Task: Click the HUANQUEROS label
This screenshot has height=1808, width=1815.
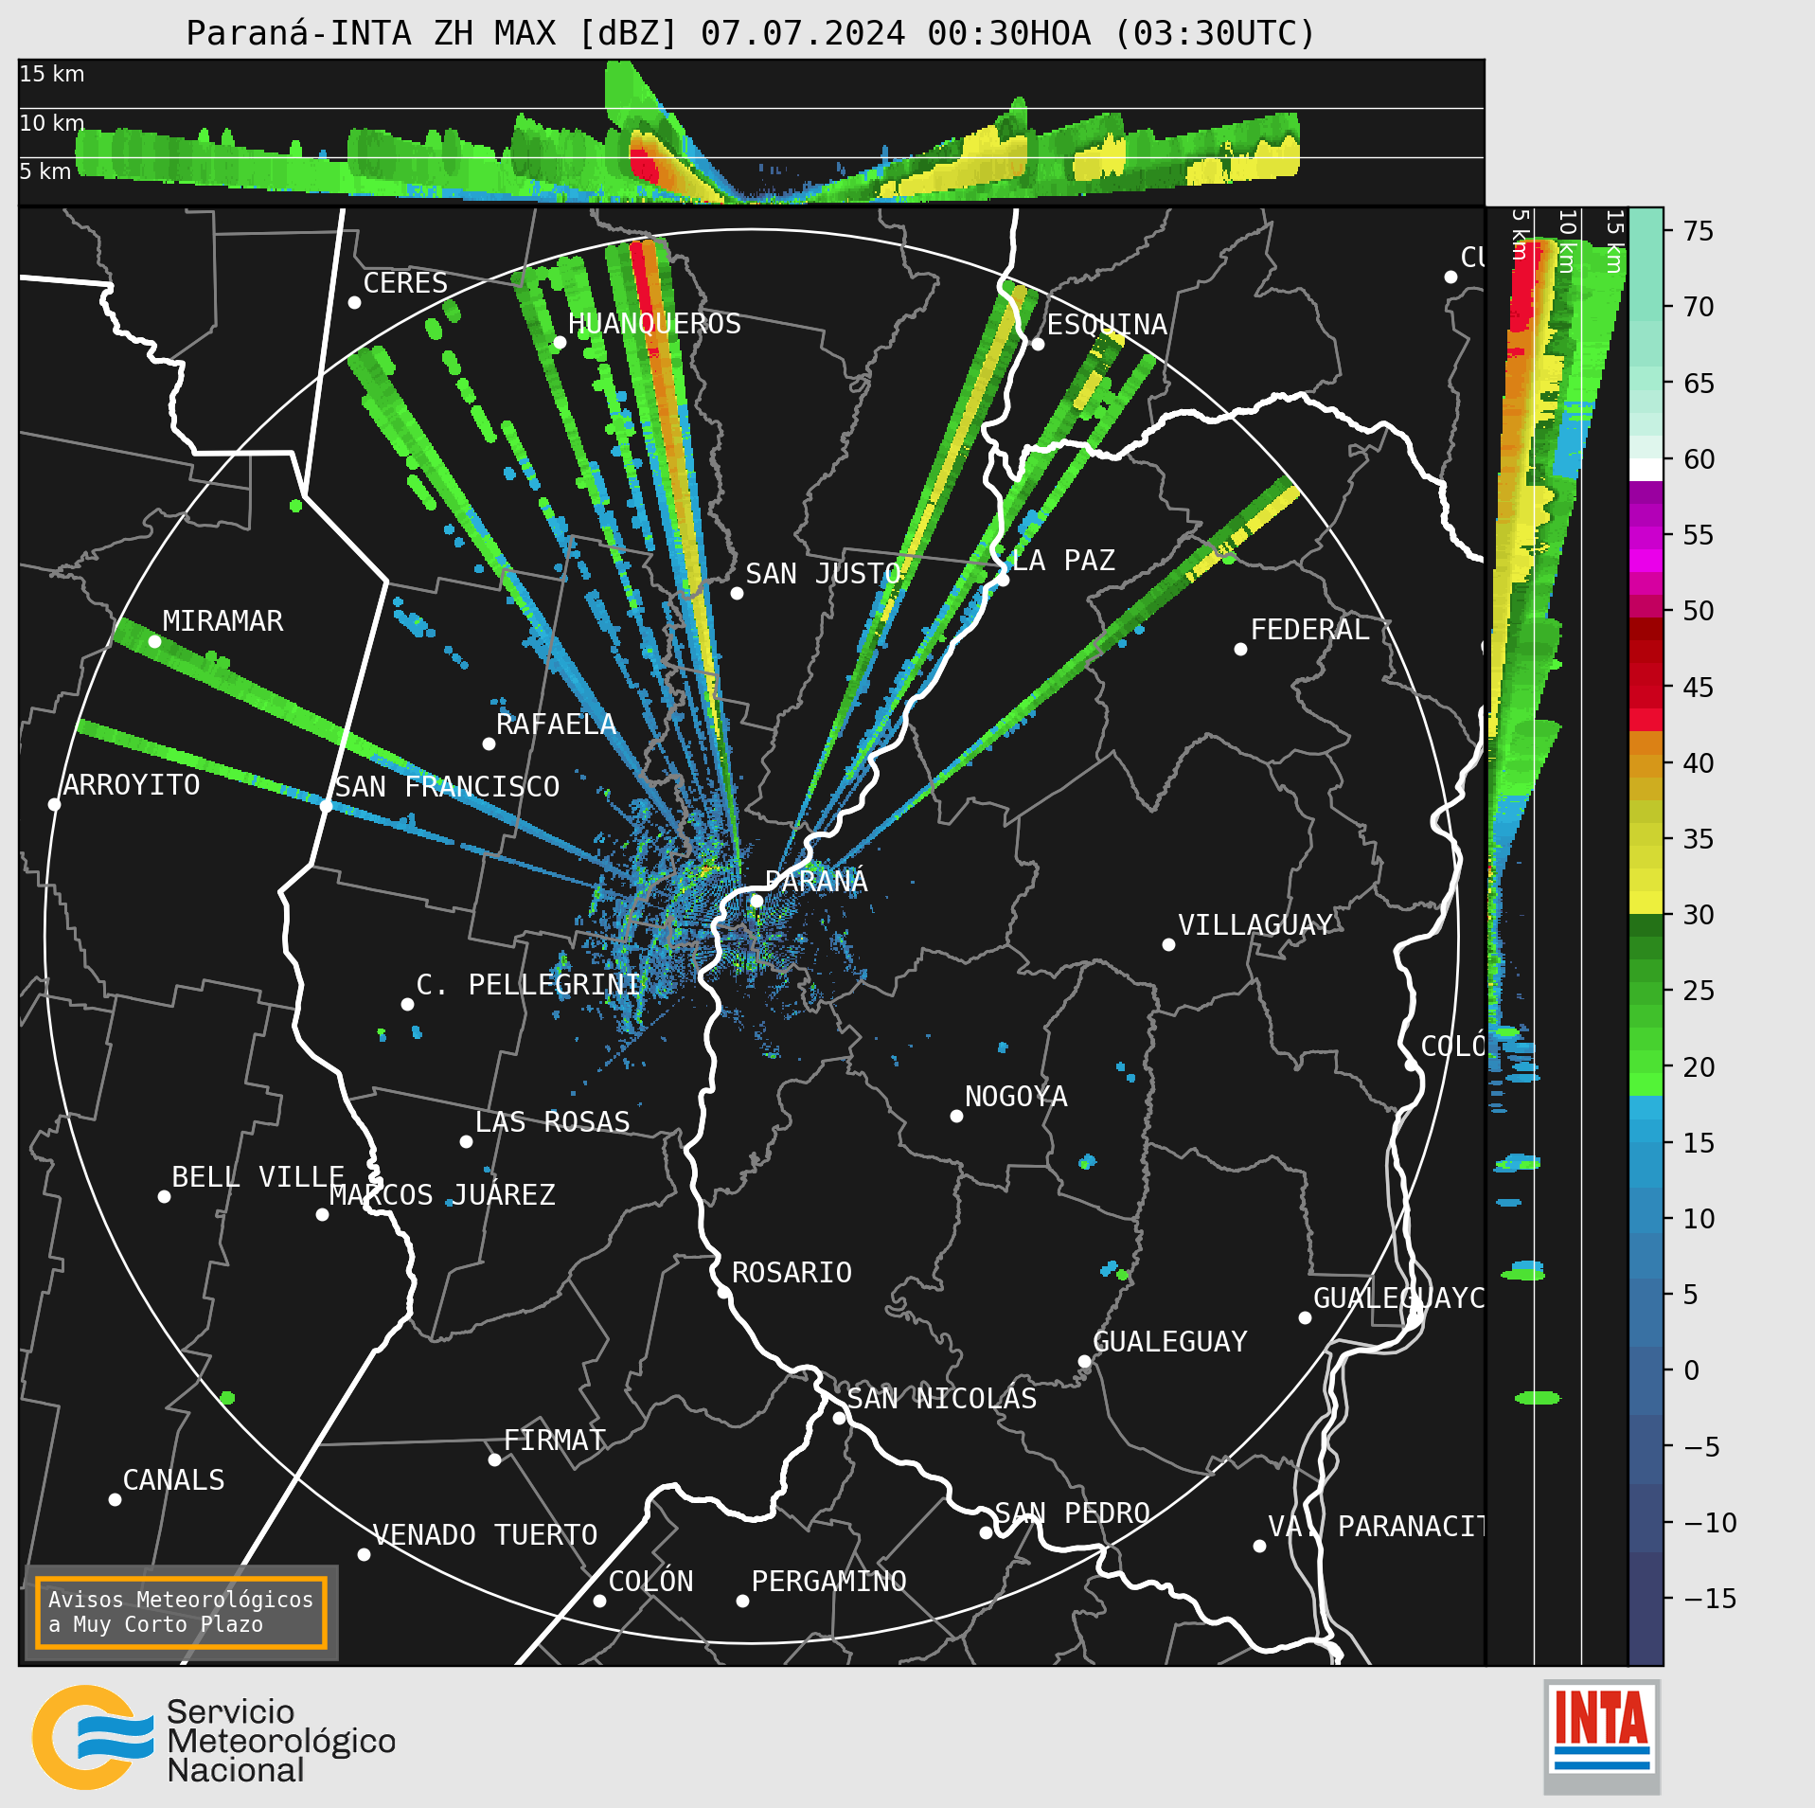Action: [654, 324]
